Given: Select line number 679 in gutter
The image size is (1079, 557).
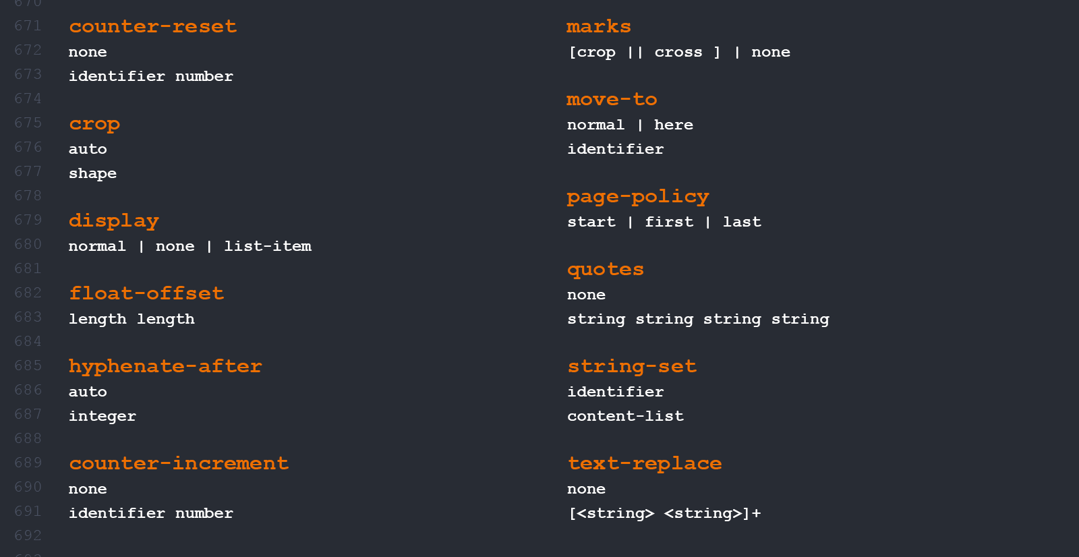Looking at the screenshot, I should tap(28, 220).
